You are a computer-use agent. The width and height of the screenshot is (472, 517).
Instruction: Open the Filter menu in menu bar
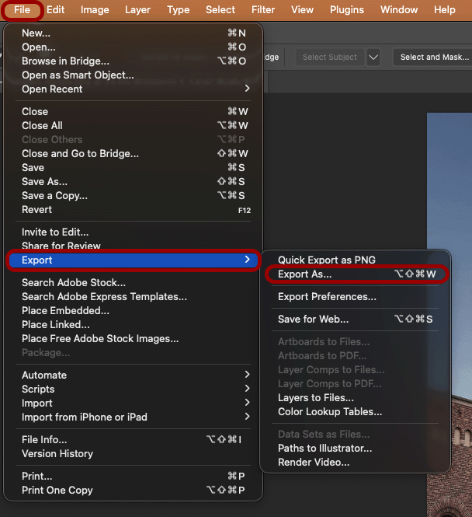pos(263,10)
